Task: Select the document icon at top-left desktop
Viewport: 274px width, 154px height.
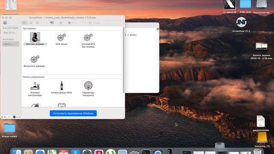Action: coord(11,5)
